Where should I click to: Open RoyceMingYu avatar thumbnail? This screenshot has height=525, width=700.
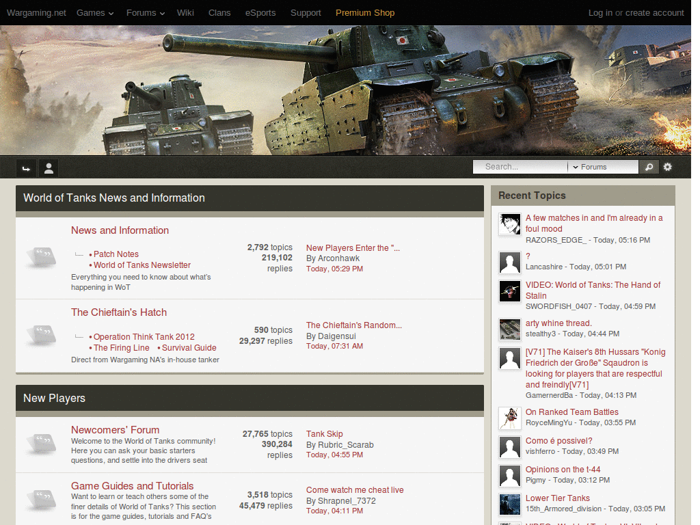[x=510, y=418]
